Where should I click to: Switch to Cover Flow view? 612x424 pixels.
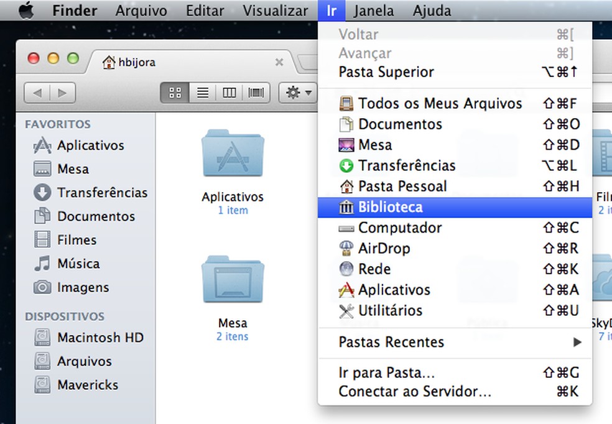[x=256, y=93]
